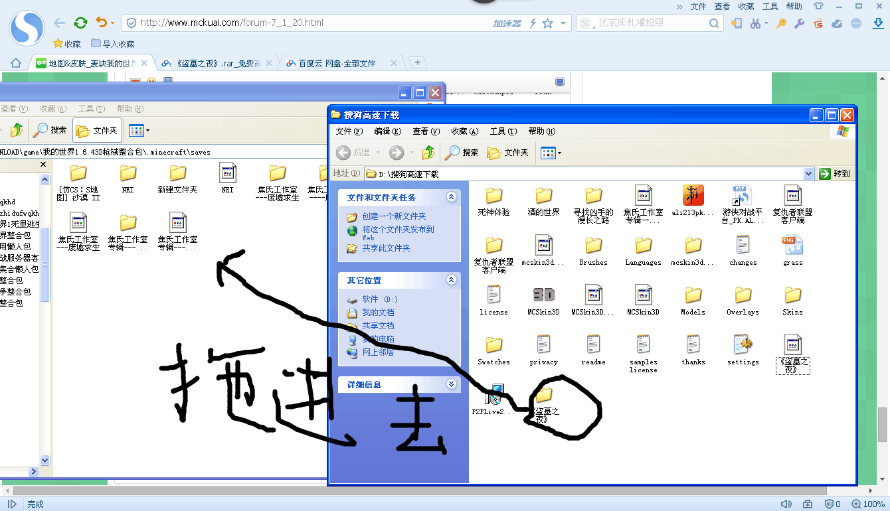890x511 pixels.
Task: Toggle the sound speaker icon in status bar
Action: click(x=786, y=504)
